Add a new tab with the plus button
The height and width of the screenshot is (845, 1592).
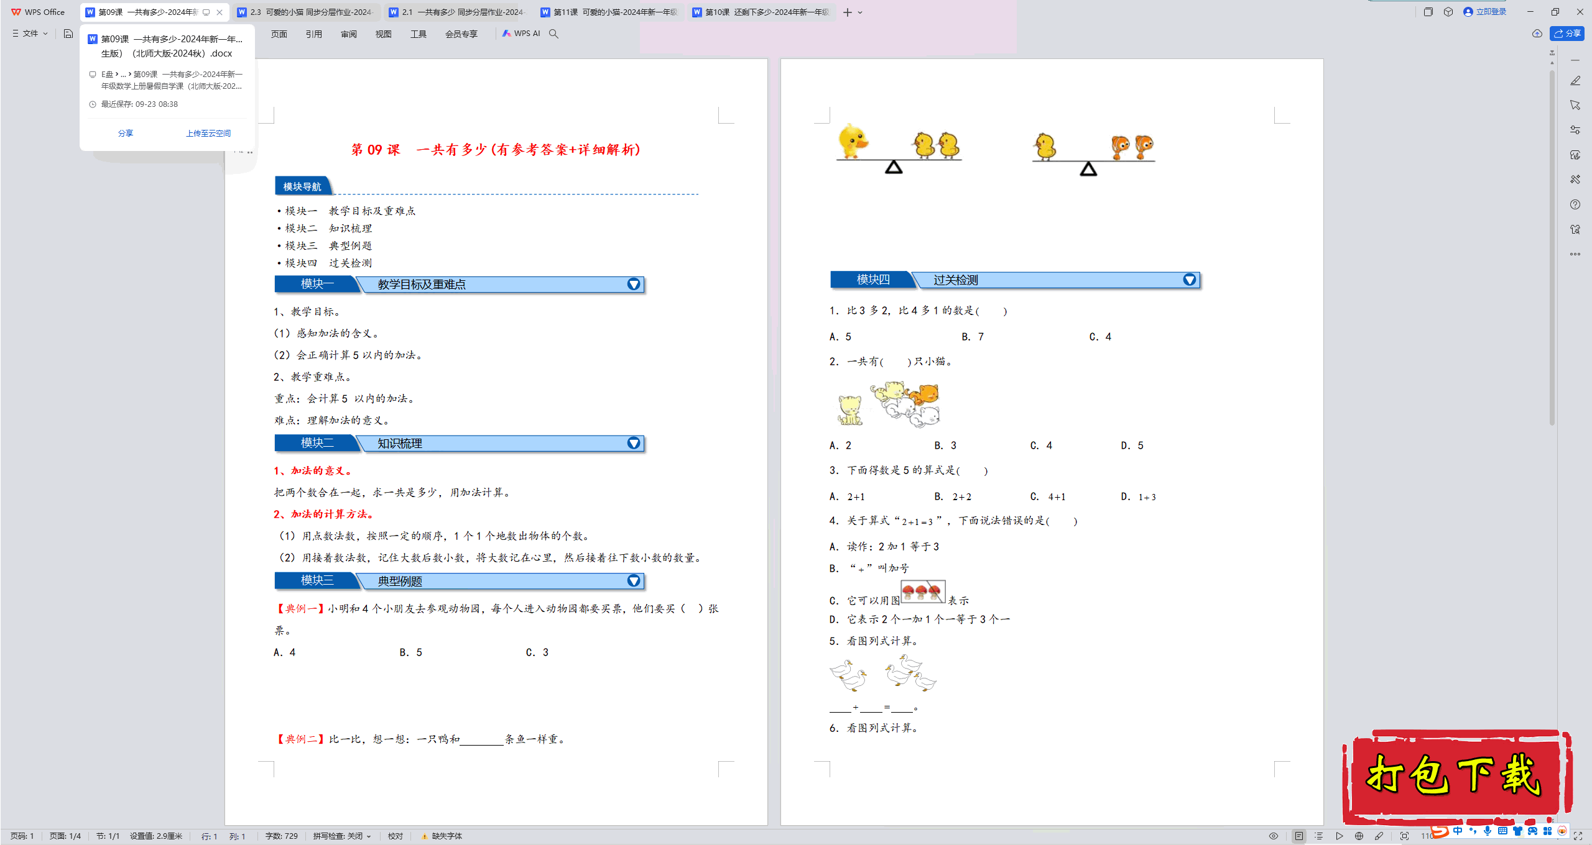tap(847, 12)
